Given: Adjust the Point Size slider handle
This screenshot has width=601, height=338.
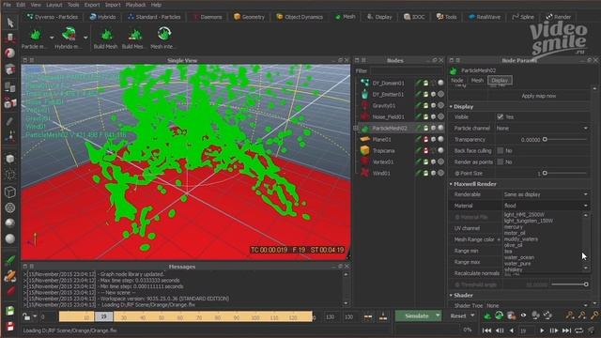Looking at the screenshot, I should pyautogui.click(x=545, y=173).
